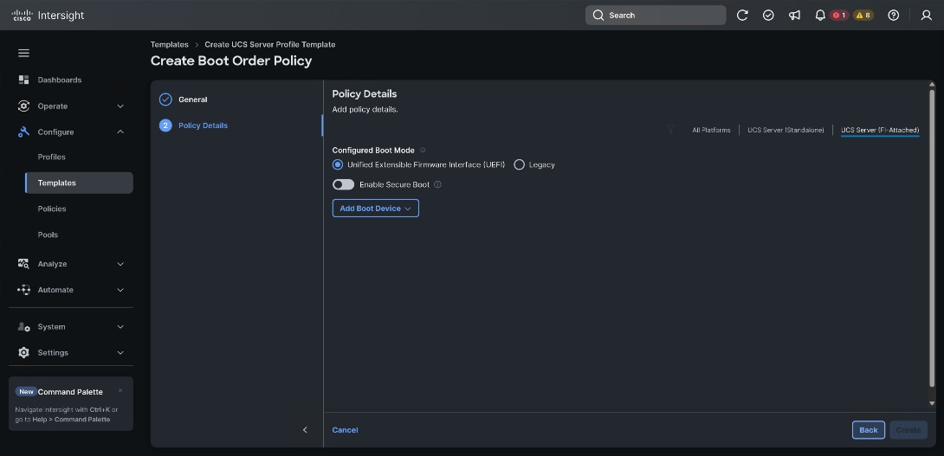This screenshot has width=944, height=456.
Task: Open the announcements megaphone icon
Action: click(x=795, y=15)
